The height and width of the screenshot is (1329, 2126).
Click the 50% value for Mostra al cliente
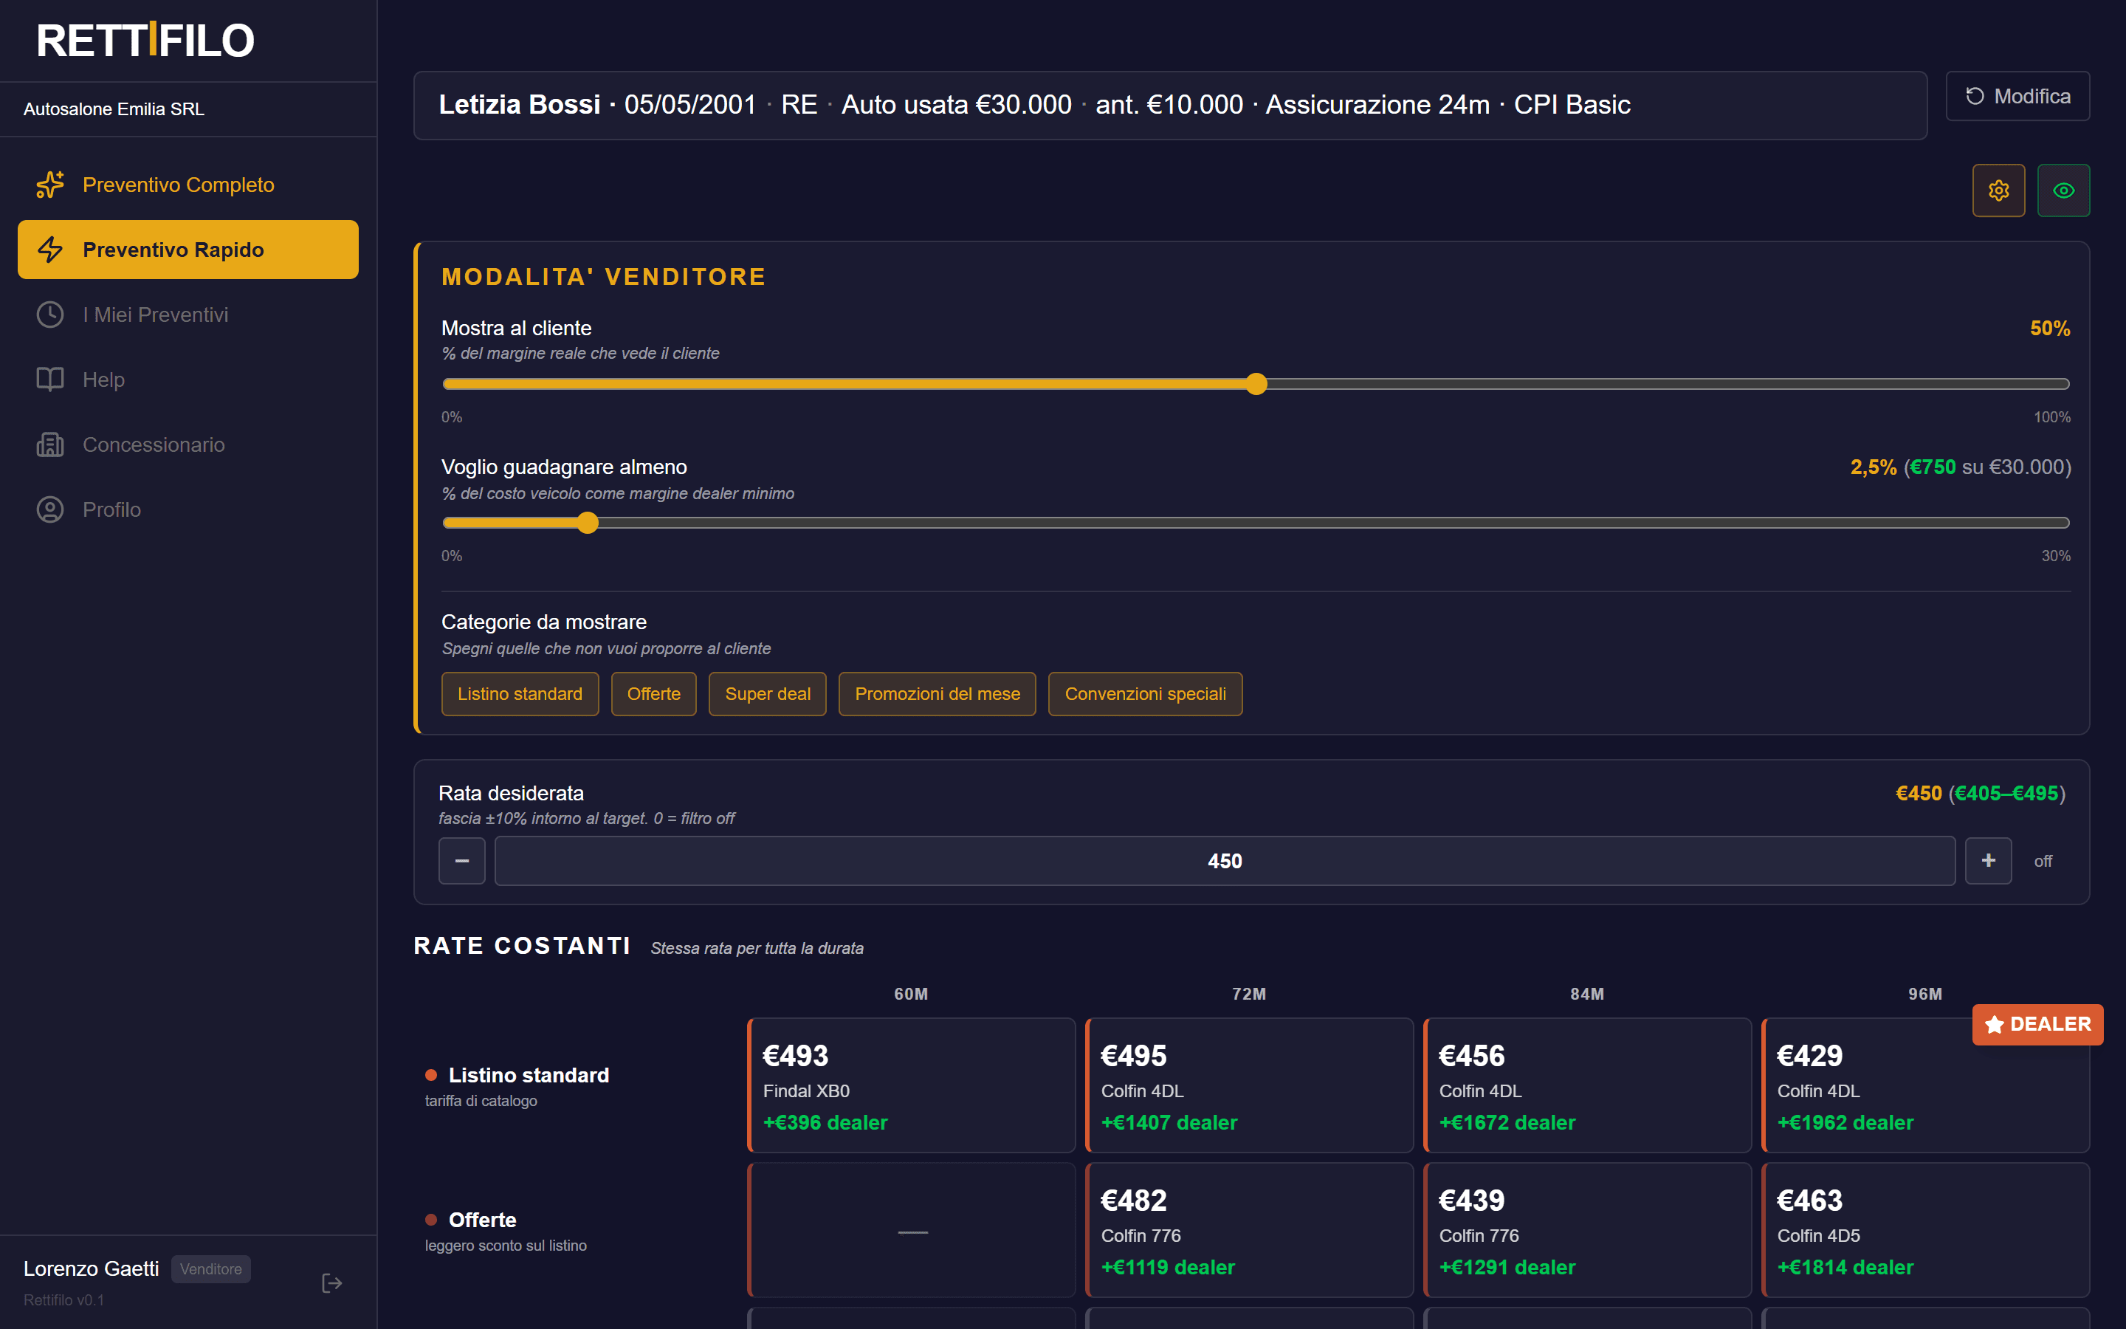2049,328
